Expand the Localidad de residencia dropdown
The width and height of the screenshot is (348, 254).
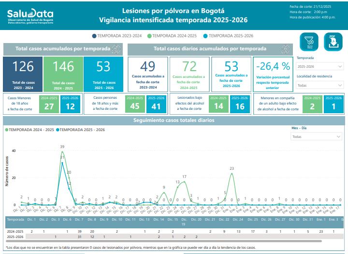click(x=319, y=85)
